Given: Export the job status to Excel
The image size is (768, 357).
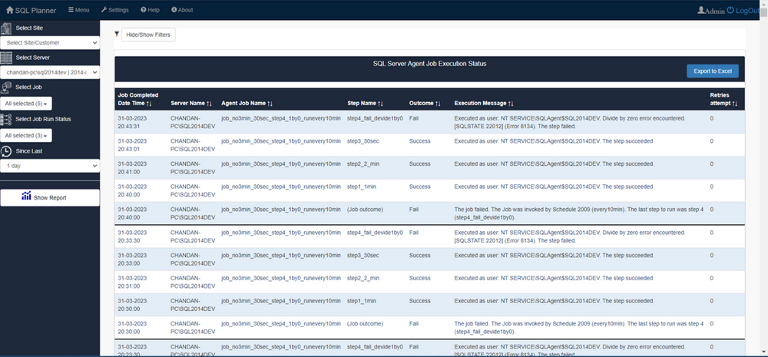Looking at the screenshot, I should 712,71.
